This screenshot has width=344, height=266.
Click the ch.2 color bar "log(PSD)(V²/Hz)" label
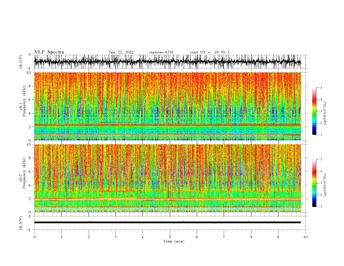[x=325, y=185]
